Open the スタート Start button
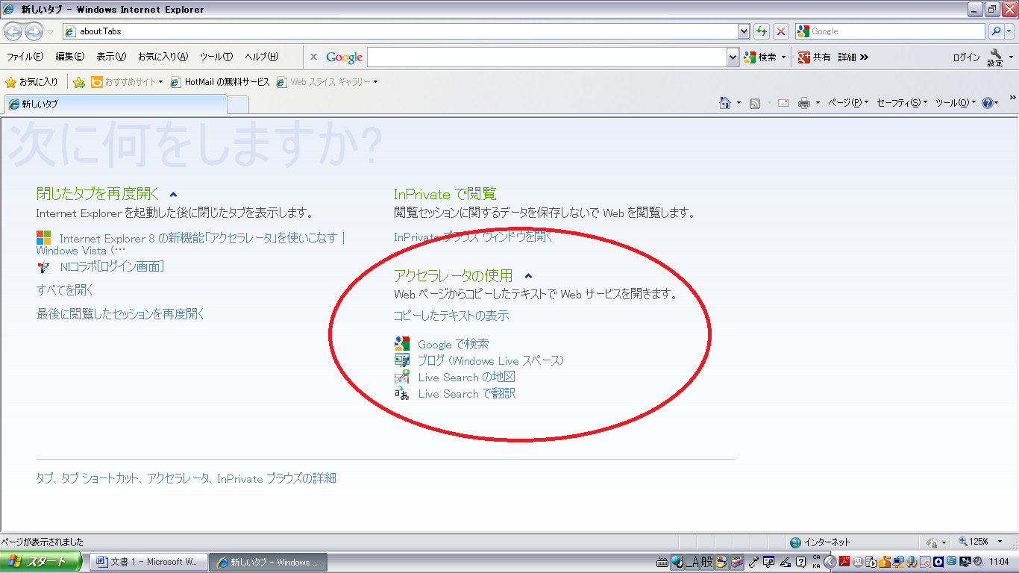The width and height of the screenshot is (1019, 573). pos(41,562)
